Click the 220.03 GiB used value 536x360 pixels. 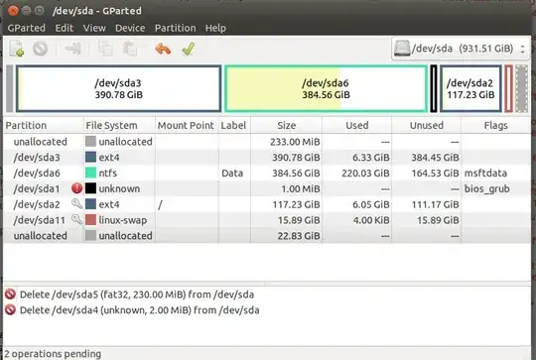click(365, 173)
